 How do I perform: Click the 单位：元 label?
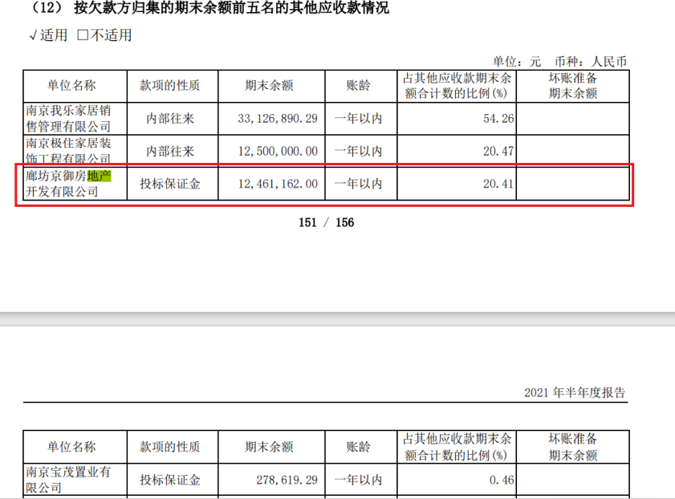pyautogui.click(x=516, y=62)
